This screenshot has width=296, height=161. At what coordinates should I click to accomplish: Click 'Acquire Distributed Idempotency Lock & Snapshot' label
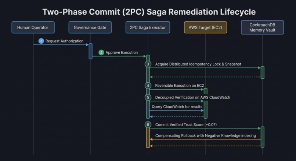[198, 64]
